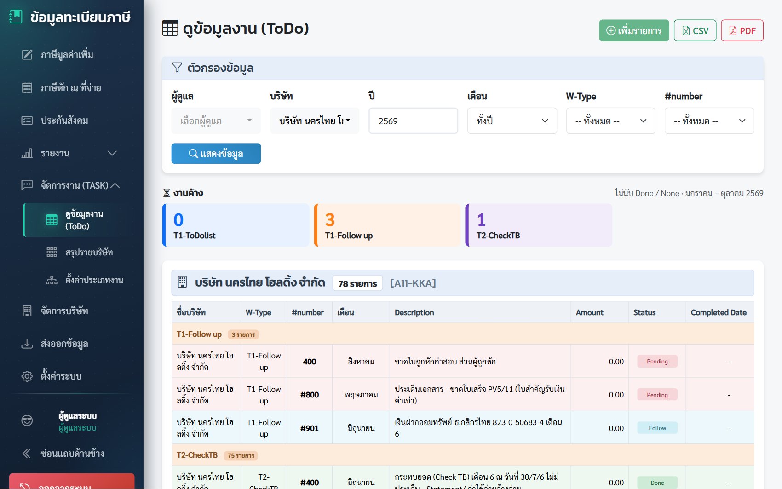Click the filter funnel icon
The height and width of the screenshot is (489, 782).
pos(177,68)
